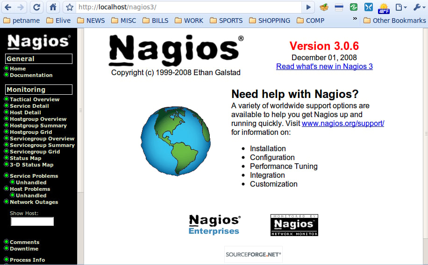The height and width of the screenshot is (265, 428).
Task: Open the Other Bookmarks folder
Action: pyautogui.click(x=394, y=21)
